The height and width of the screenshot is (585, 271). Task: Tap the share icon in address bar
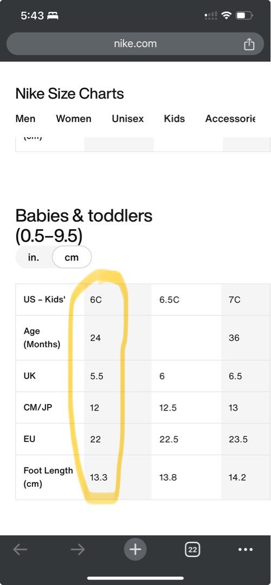(249, 44)
